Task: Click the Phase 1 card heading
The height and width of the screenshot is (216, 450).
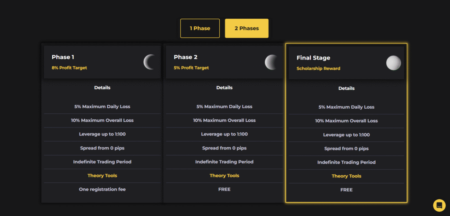Action: (63, 57)
